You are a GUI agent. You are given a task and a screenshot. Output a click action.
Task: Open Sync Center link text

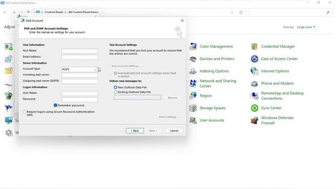click(271, 108)
